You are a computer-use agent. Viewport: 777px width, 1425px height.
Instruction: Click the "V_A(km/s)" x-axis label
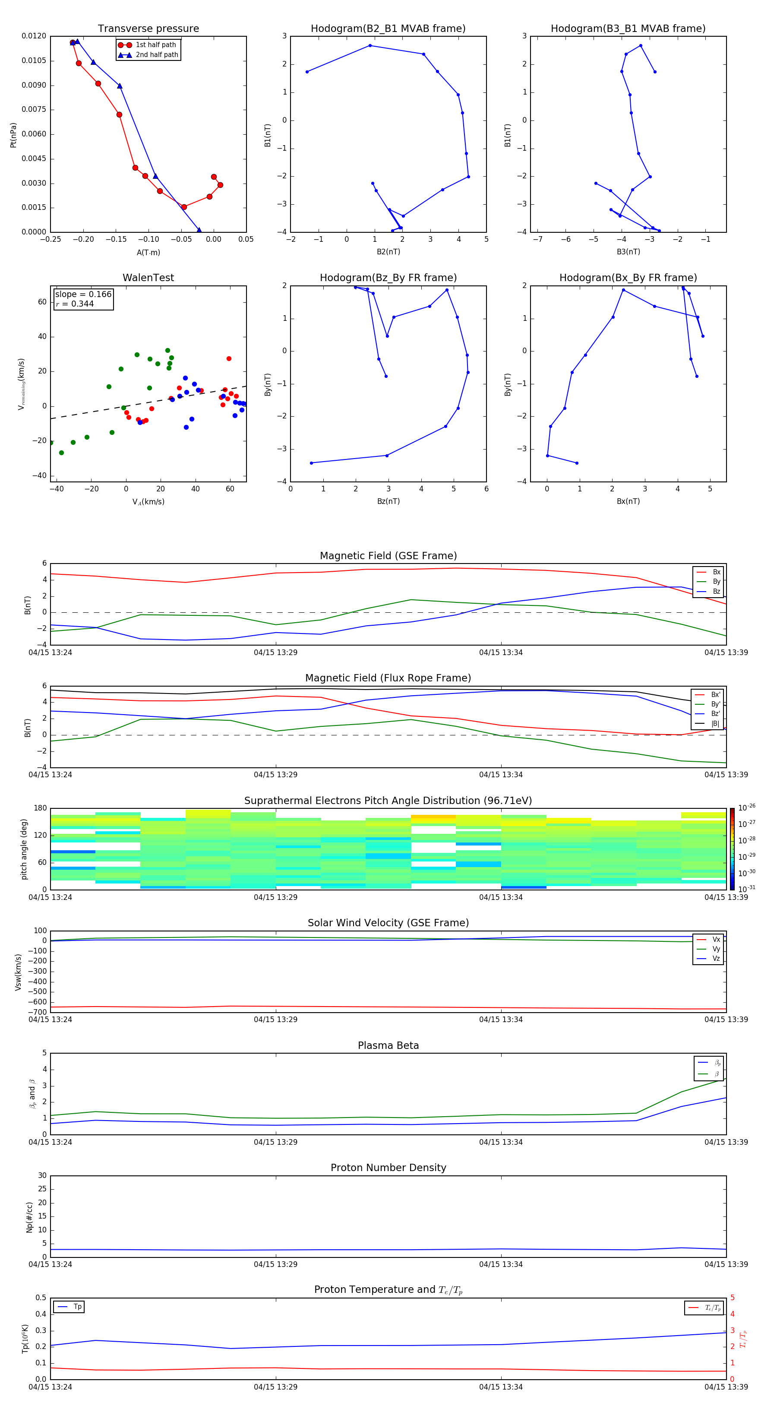148,502
